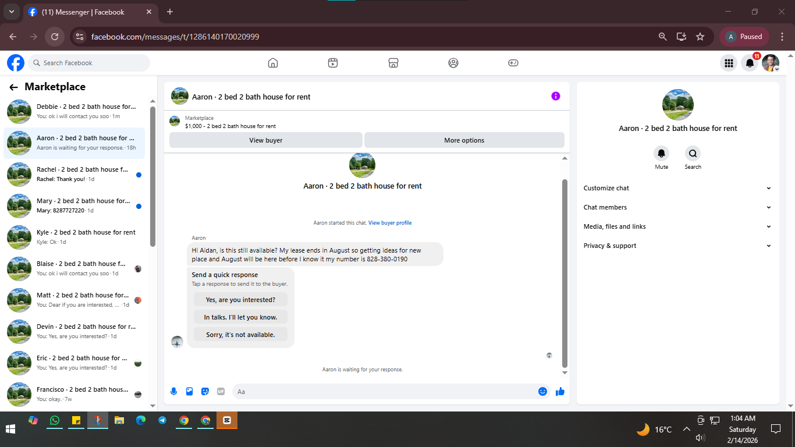Click the voice clip microphone icon
Image resolution: width=795 pixels, height=447 pixels.
pos(173,392)
